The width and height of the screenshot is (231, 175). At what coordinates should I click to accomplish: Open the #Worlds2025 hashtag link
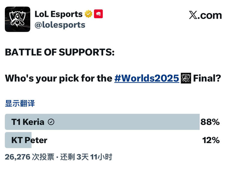pyautogui.click(x=146, y=79)
